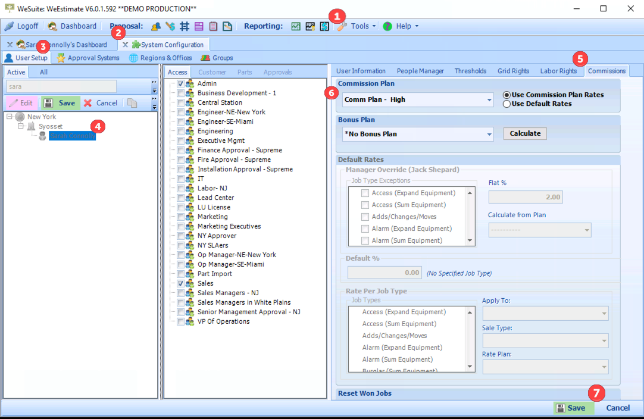Switch to the All users tab
The image size is (644, 419).
click(x=43, y=72)
